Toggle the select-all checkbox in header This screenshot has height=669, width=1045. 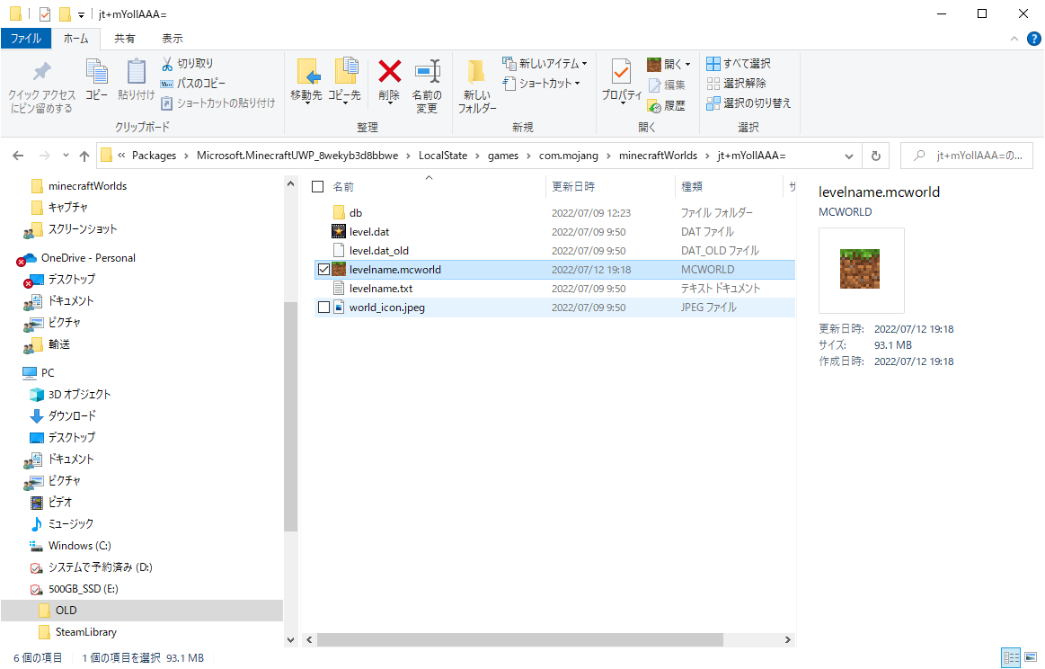tap(318, 187)
